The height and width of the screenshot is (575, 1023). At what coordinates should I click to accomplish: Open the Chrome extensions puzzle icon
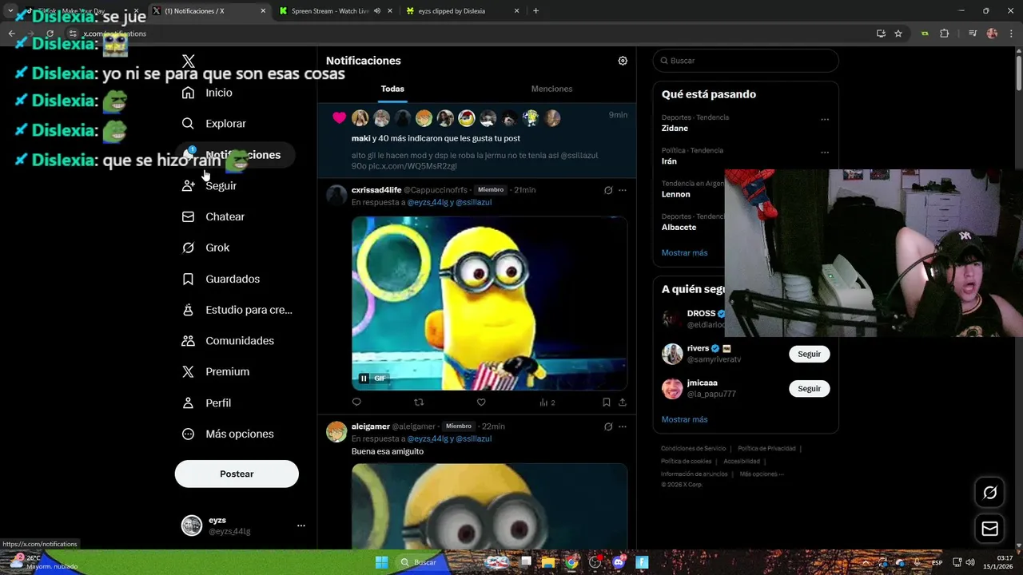944,34
